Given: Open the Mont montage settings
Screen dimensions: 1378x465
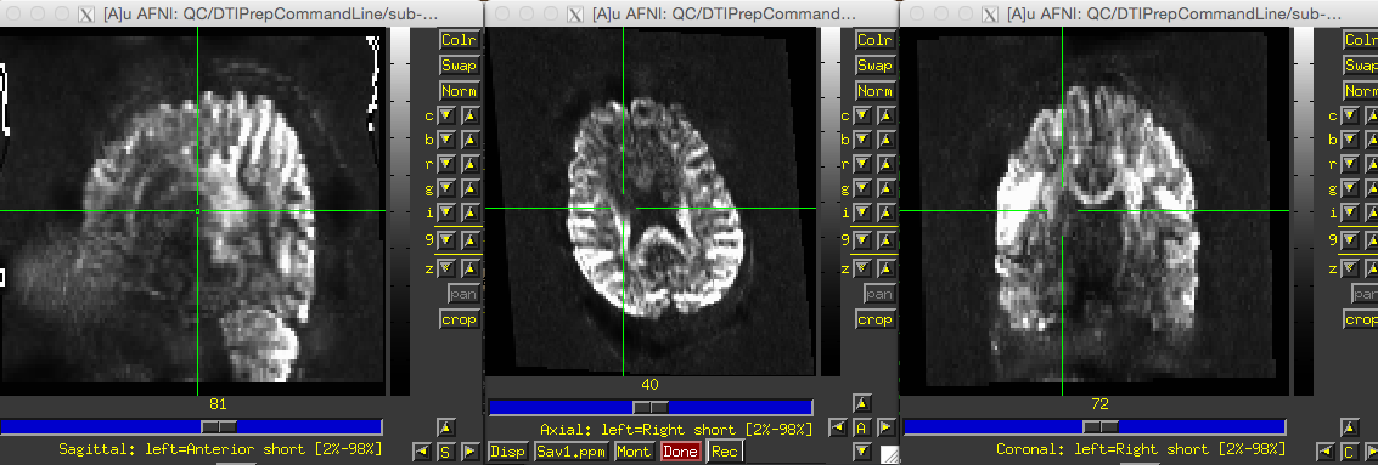Looking at the screenshot, I should coord(633,452).
